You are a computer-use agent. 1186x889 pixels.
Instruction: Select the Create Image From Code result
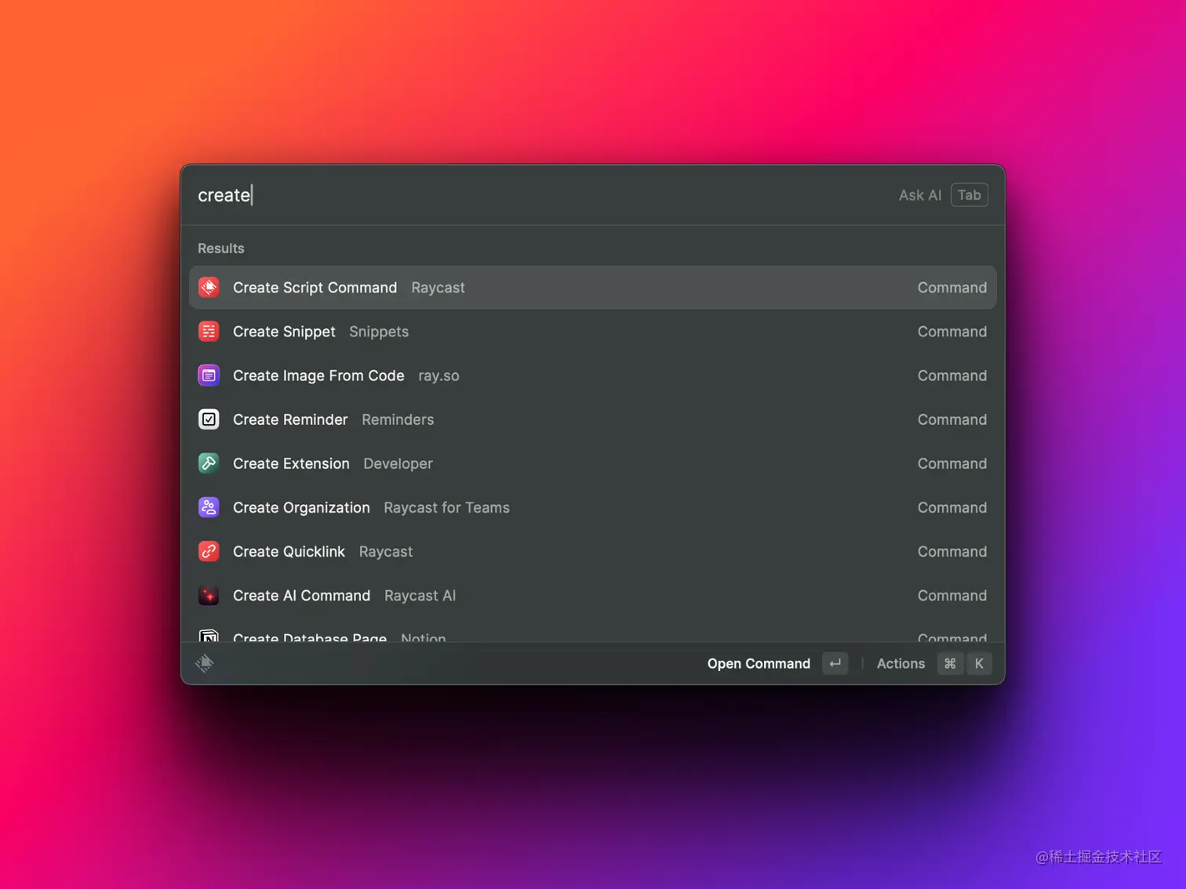(x=592, y=376)
